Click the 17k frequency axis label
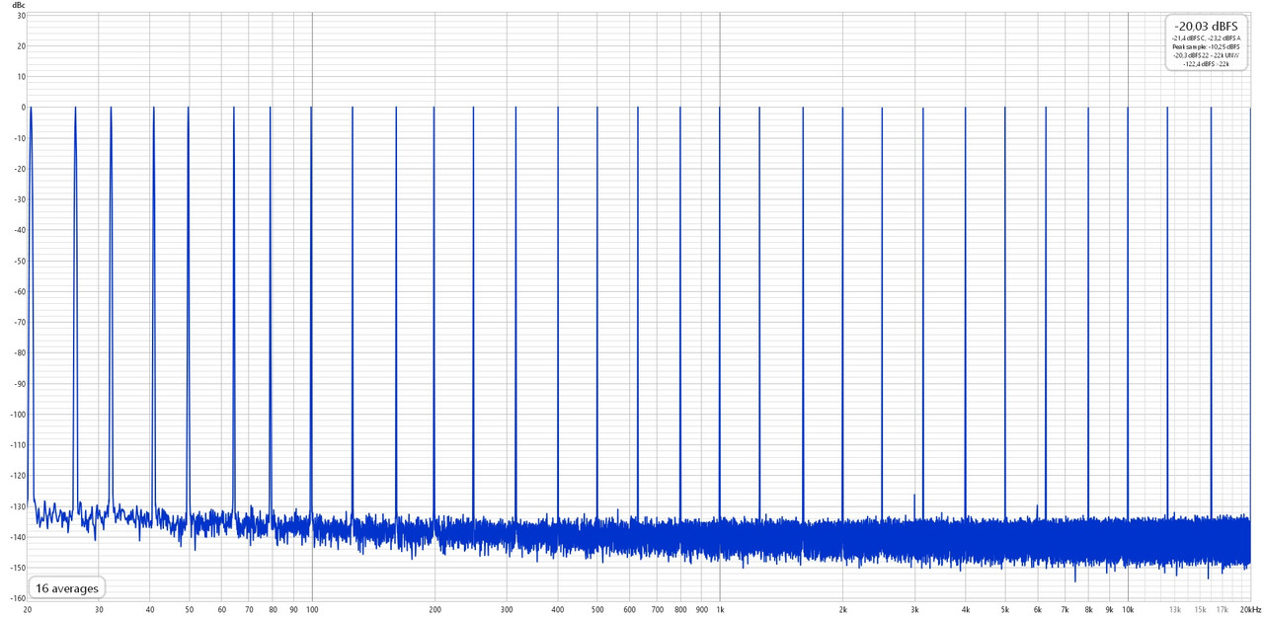 [1223, 610]
